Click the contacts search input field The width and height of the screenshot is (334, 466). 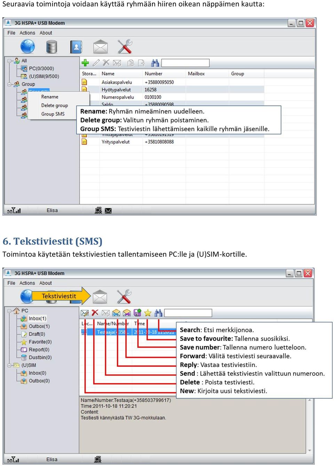point(185,63)
